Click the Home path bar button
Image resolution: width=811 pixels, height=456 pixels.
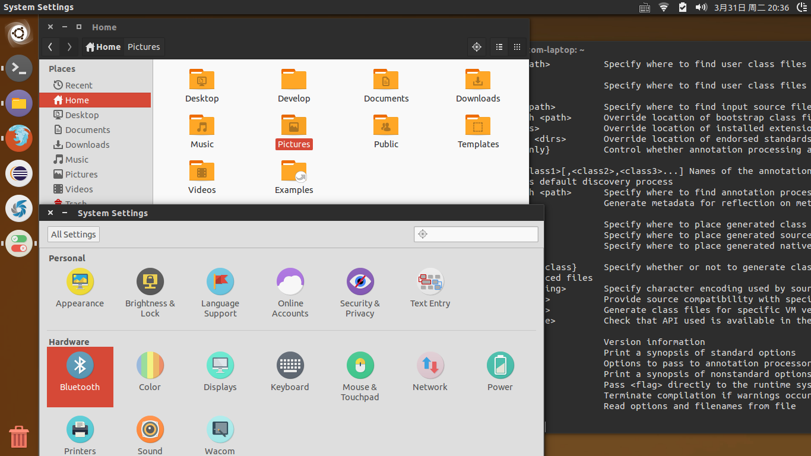[103, 47]
